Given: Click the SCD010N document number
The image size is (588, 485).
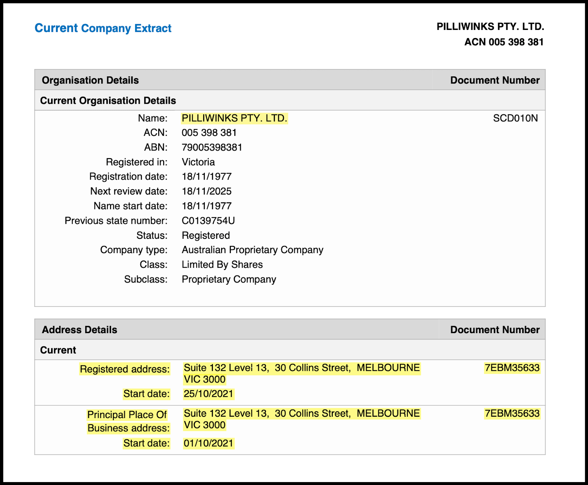Looking at the screenshot, I should pos(515,118).
